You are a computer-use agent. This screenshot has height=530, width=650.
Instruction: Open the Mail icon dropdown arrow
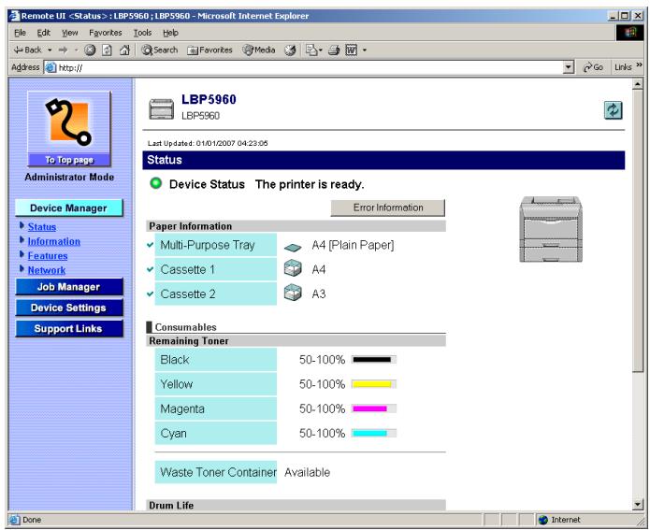click(321, 50)
